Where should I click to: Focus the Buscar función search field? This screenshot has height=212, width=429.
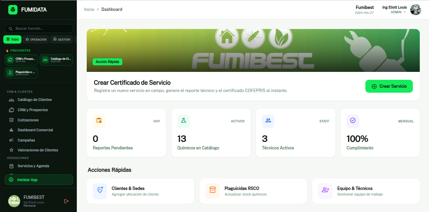click(39, 29)
